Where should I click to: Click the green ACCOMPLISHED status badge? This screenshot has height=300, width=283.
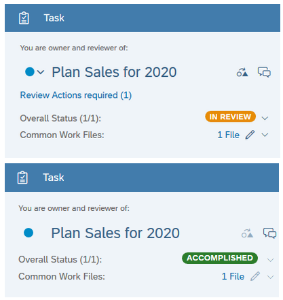pyautogui.click(x=220, y=258)
